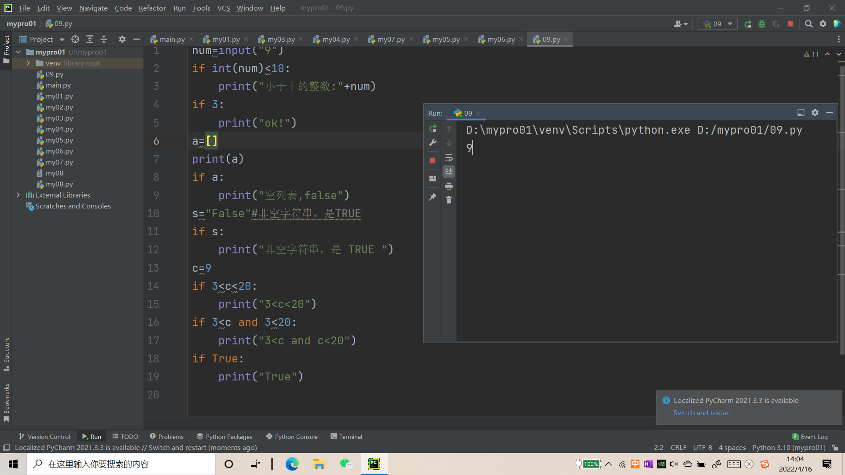Click CRLF line separator in status bar
The image size is (845, 475).
(678, 447)
